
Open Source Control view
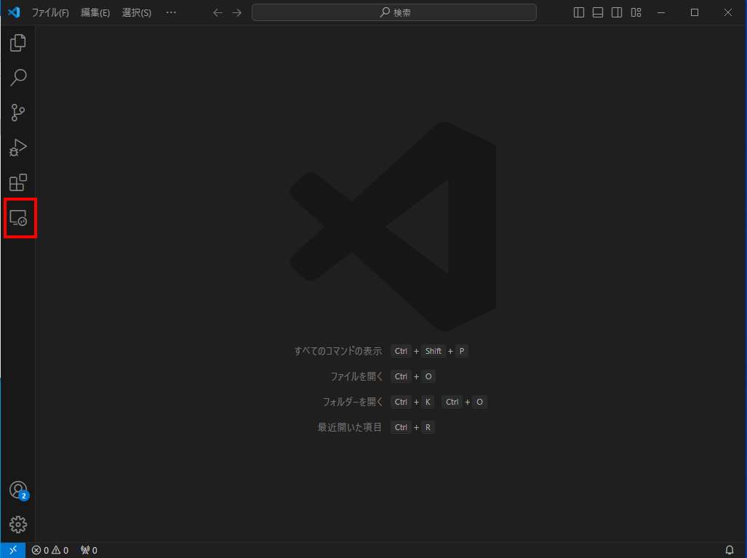(x=18, y=113)
